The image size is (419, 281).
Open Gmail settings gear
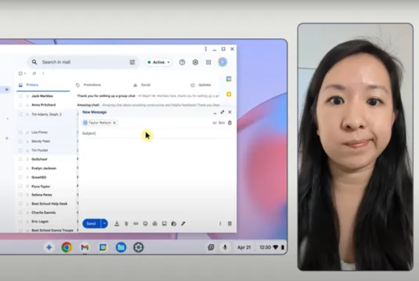196,62
